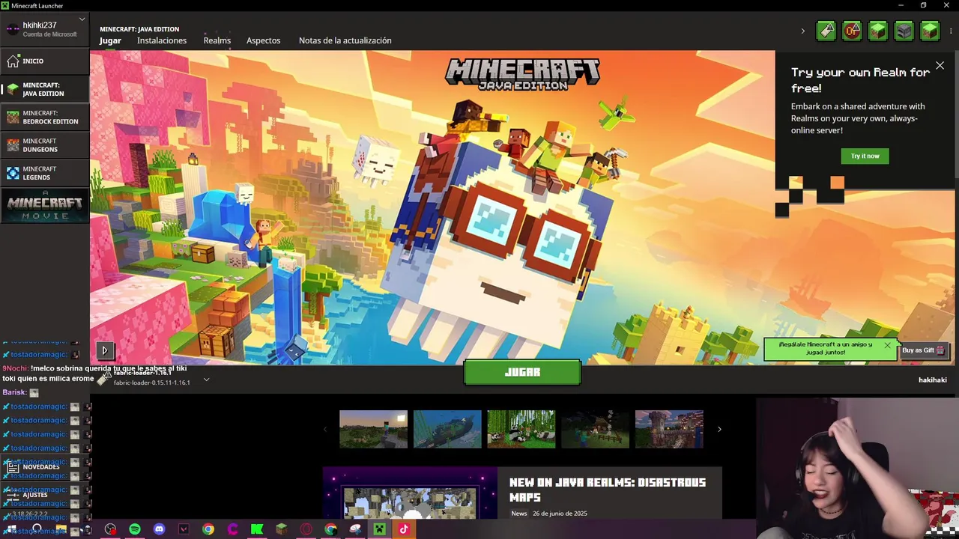Launch the OptiFine quick-play icon

(x=852, y=31)
